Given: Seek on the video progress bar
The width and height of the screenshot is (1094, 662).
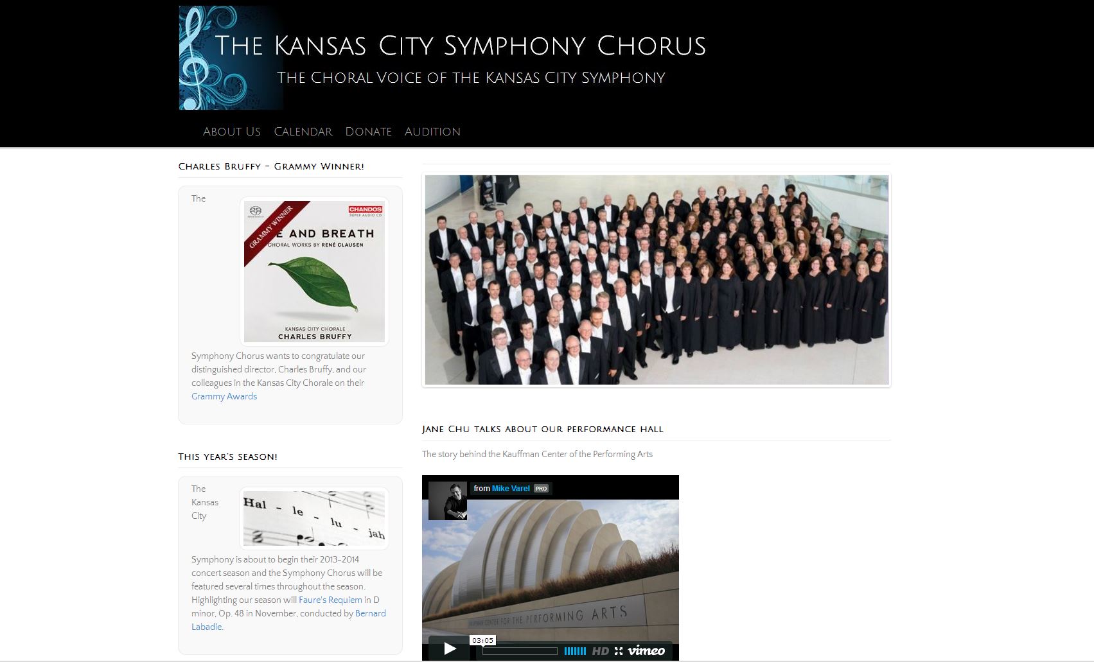Looking at the screenshot, I should click(520, 651).
